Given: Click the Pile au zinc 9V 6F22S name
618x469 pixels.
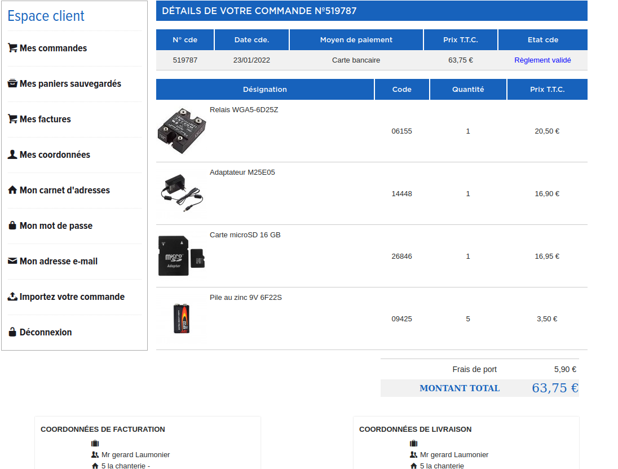Looking at the screenshot, I should tap(245, 297).
